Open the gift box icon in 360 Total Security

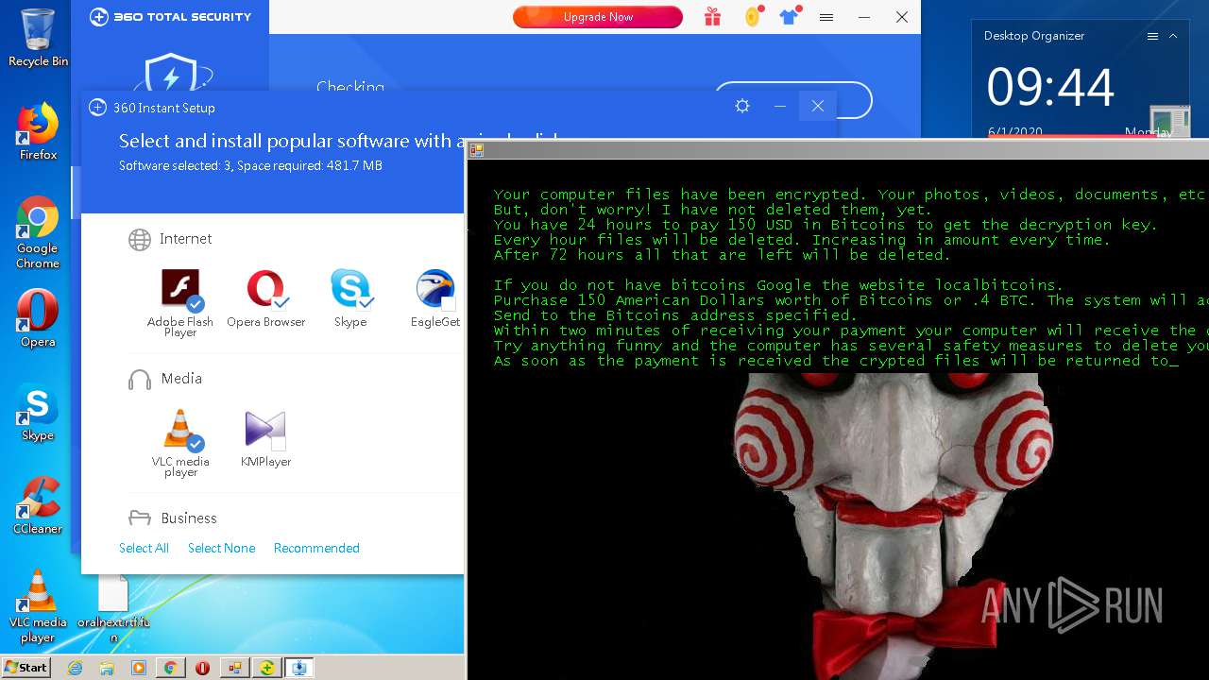(x=712, y=17)
